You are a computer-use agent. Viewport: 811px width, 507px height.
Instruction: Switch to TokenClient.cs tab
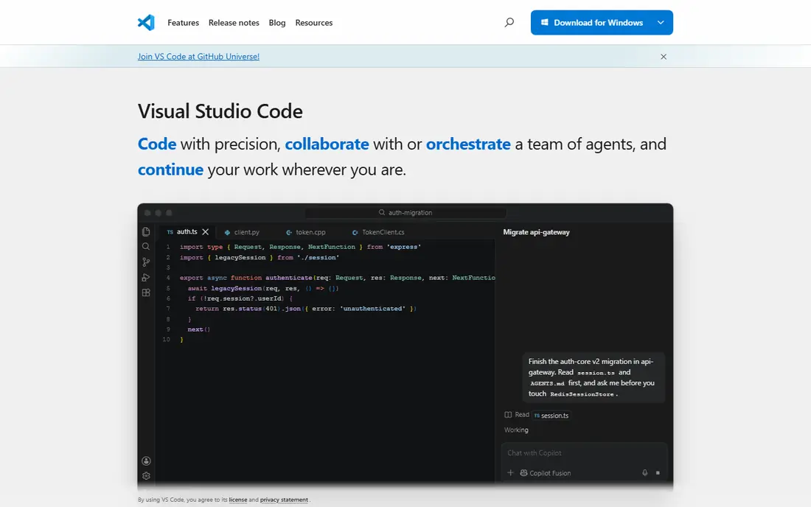[x=379, y=232]
